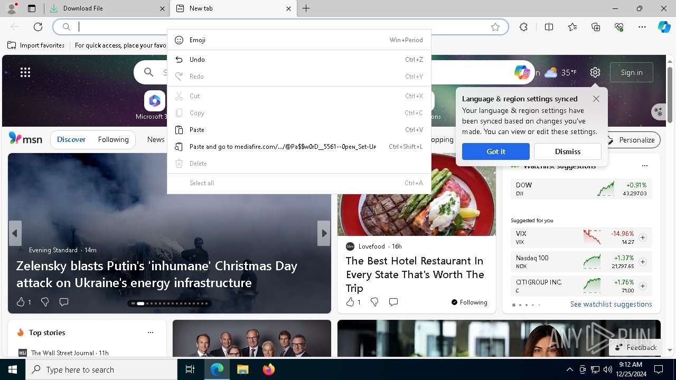Open the Wall Street Journal story
This screenshot has height=380, width=676.
(70, 353)
